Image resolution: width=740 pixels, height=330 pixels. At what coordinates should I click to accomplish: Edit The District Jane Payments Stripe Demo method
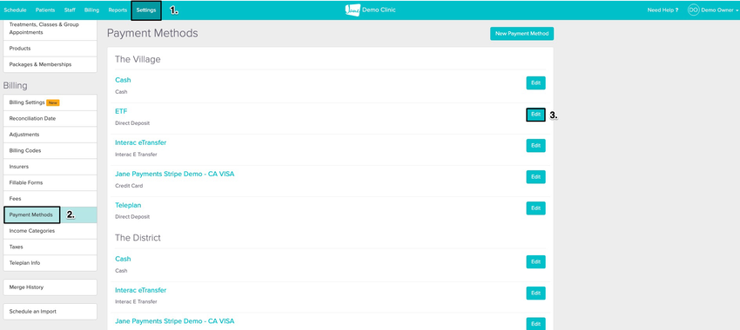(535, 324)
